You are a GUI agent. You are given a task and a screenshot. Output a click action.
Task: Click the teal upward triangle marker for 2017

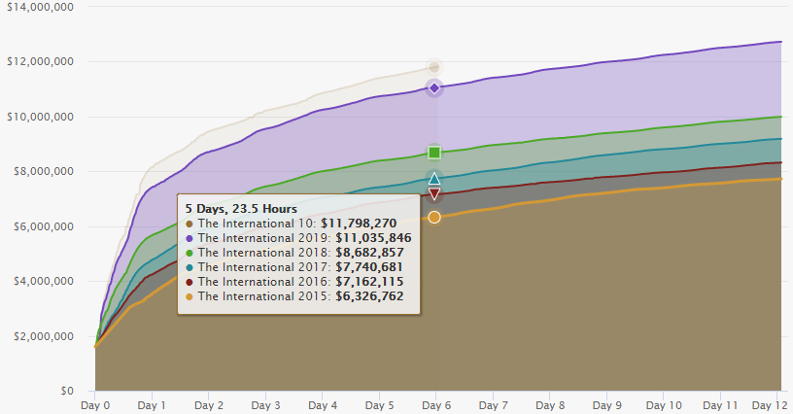point(434,178)
